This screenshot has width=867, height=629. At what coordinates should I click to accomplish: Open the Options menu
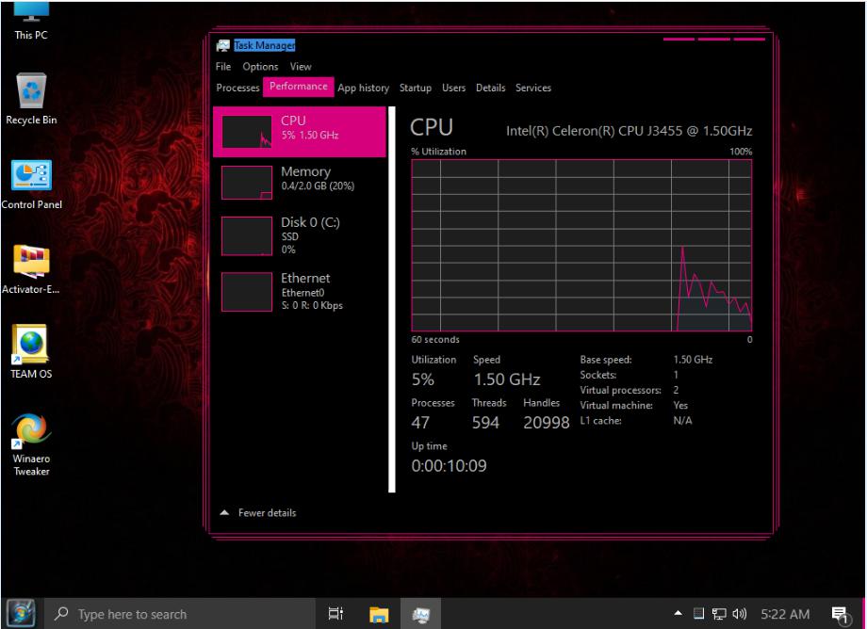[260, 66]
